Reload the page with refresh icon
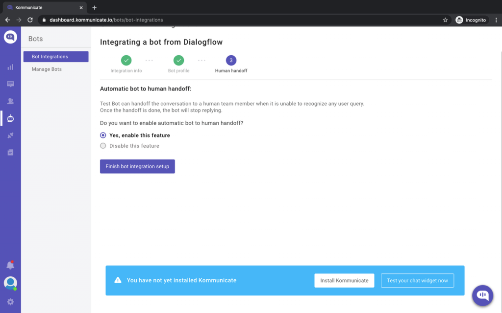This screenshot has height=313, width=502. point(30,20)
